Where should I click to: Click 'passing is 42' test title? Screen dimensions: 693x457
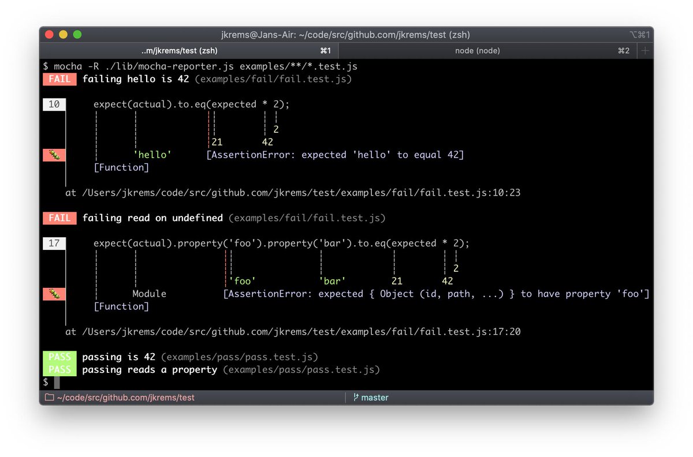[x=118, y=357]
